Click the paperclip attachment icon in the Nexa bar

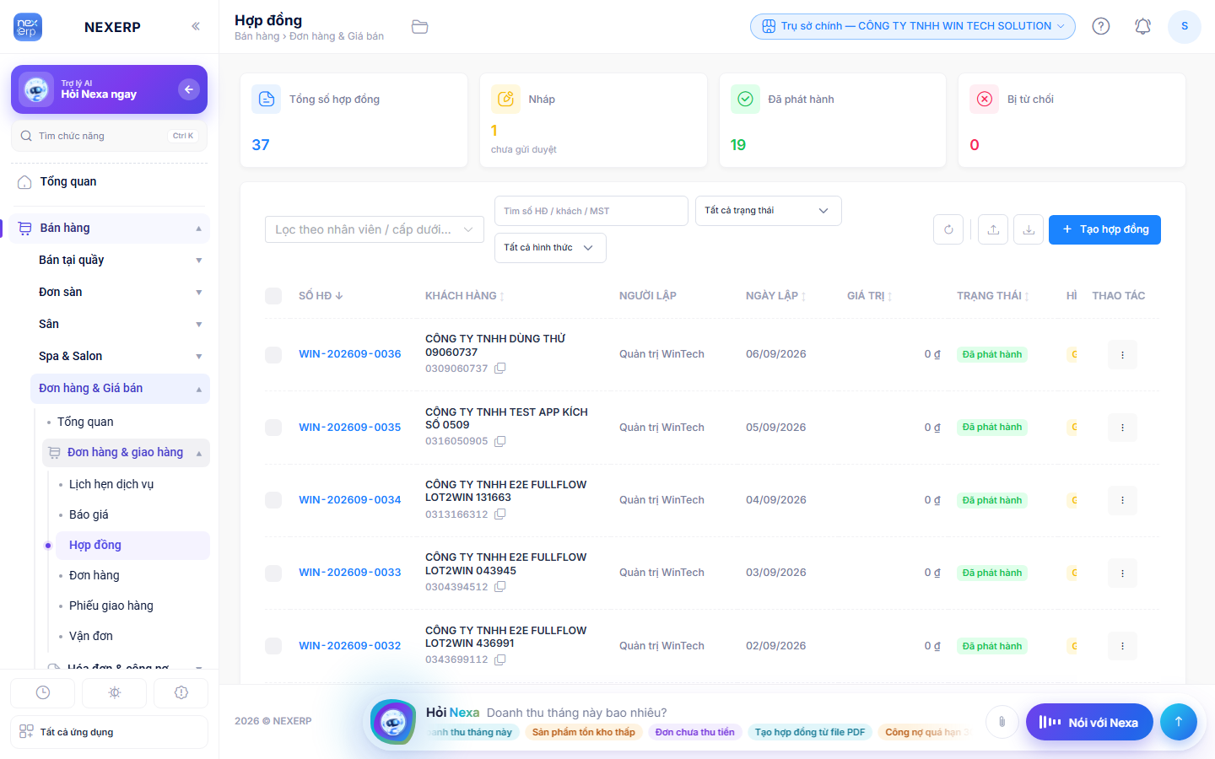(x=1002, y=722)
